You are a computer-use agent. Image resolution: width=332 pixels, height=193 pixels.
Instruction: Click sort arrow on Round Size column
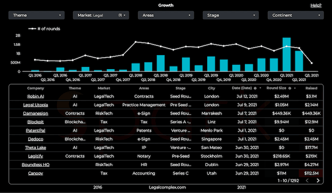coord(295,88)
